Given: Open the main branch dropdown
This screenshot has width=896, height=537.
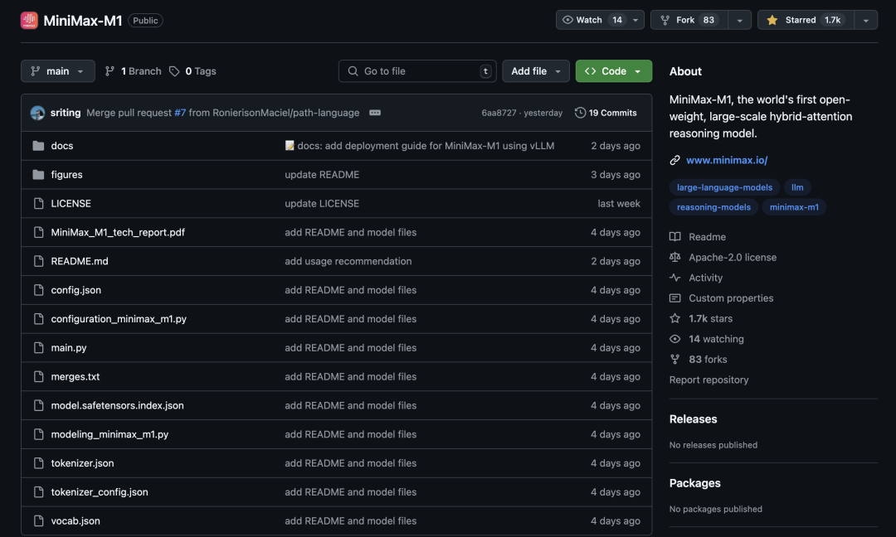Looking at the screenshot, I should pyautogui.click(x=57, y=71).
